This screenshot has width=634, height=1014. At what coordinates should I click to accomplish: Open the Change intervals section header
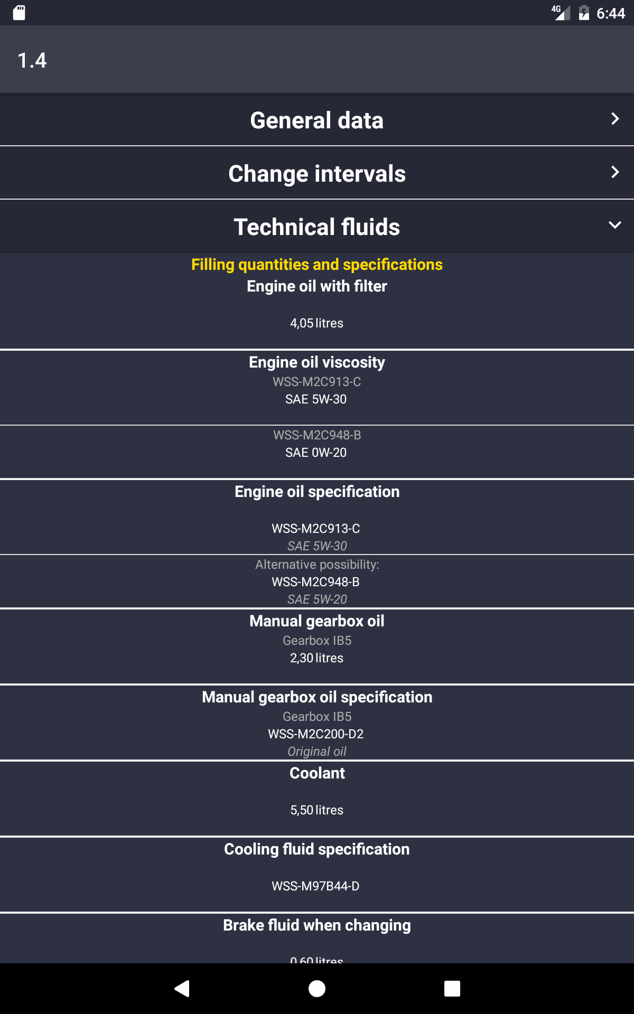pos(317,173)
